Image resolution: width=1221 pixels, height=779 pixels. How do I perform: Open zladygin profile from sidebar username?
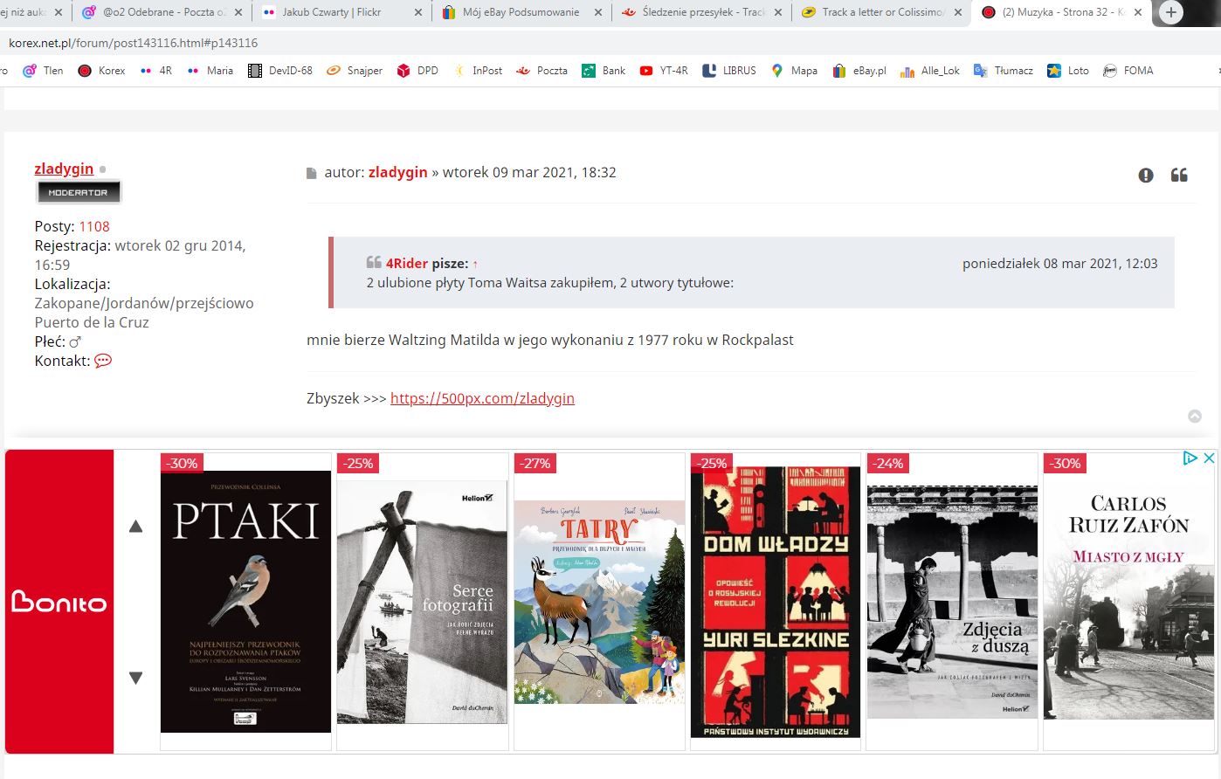64,169
